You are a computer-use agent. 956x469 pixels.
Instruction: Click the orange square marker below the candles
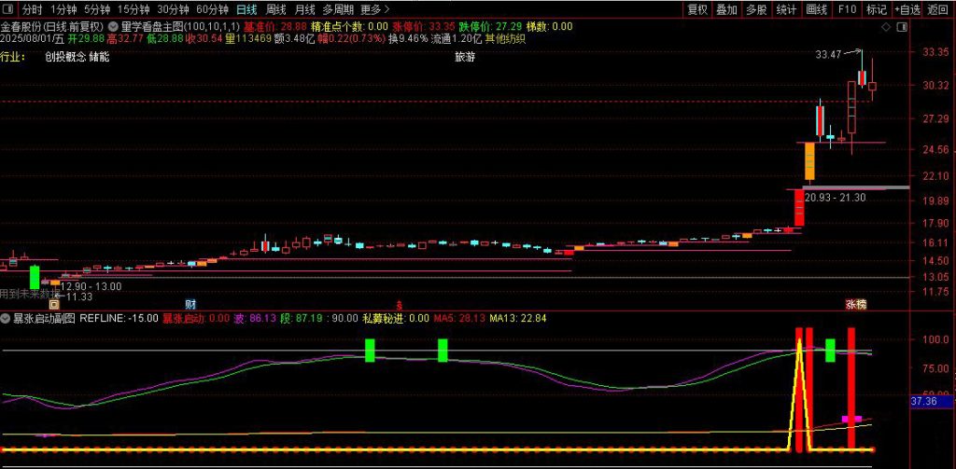pyautogui.click(x=54, y=304)
